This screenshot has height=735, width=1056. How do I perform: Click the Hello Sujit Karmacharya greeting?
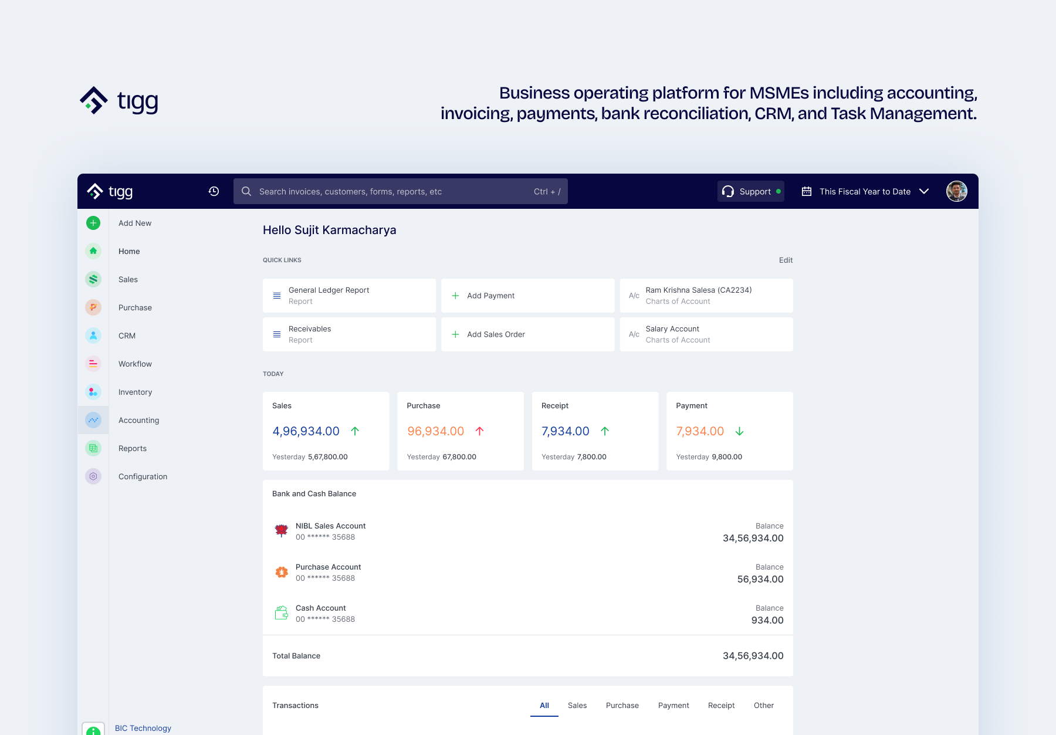(330, 230)
